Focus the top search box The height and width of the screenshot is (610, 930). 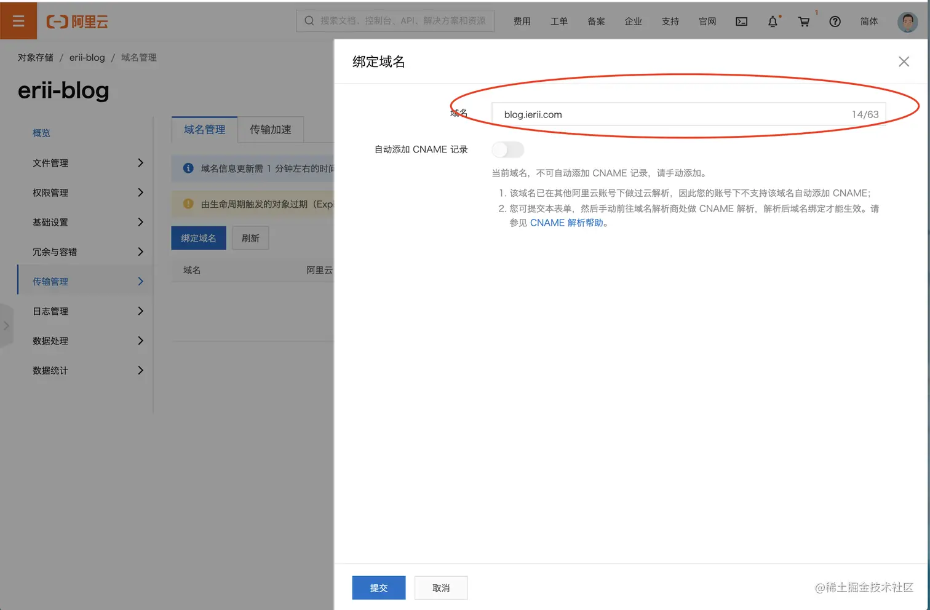(x=395, y=21)
